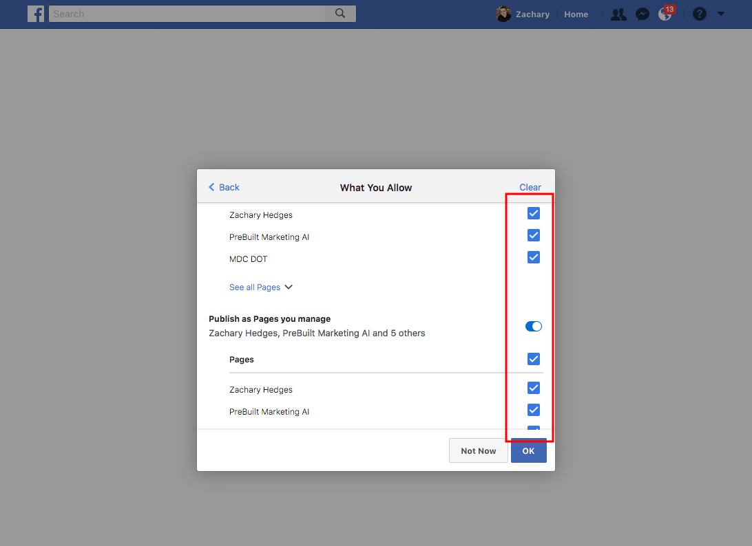Screen dimensions: 752x546
Task: Click the bold Pages label
Action: pos(241,360)
